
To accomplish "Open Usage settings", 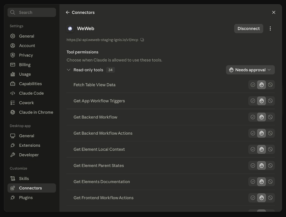I will [x=32, y=74].
